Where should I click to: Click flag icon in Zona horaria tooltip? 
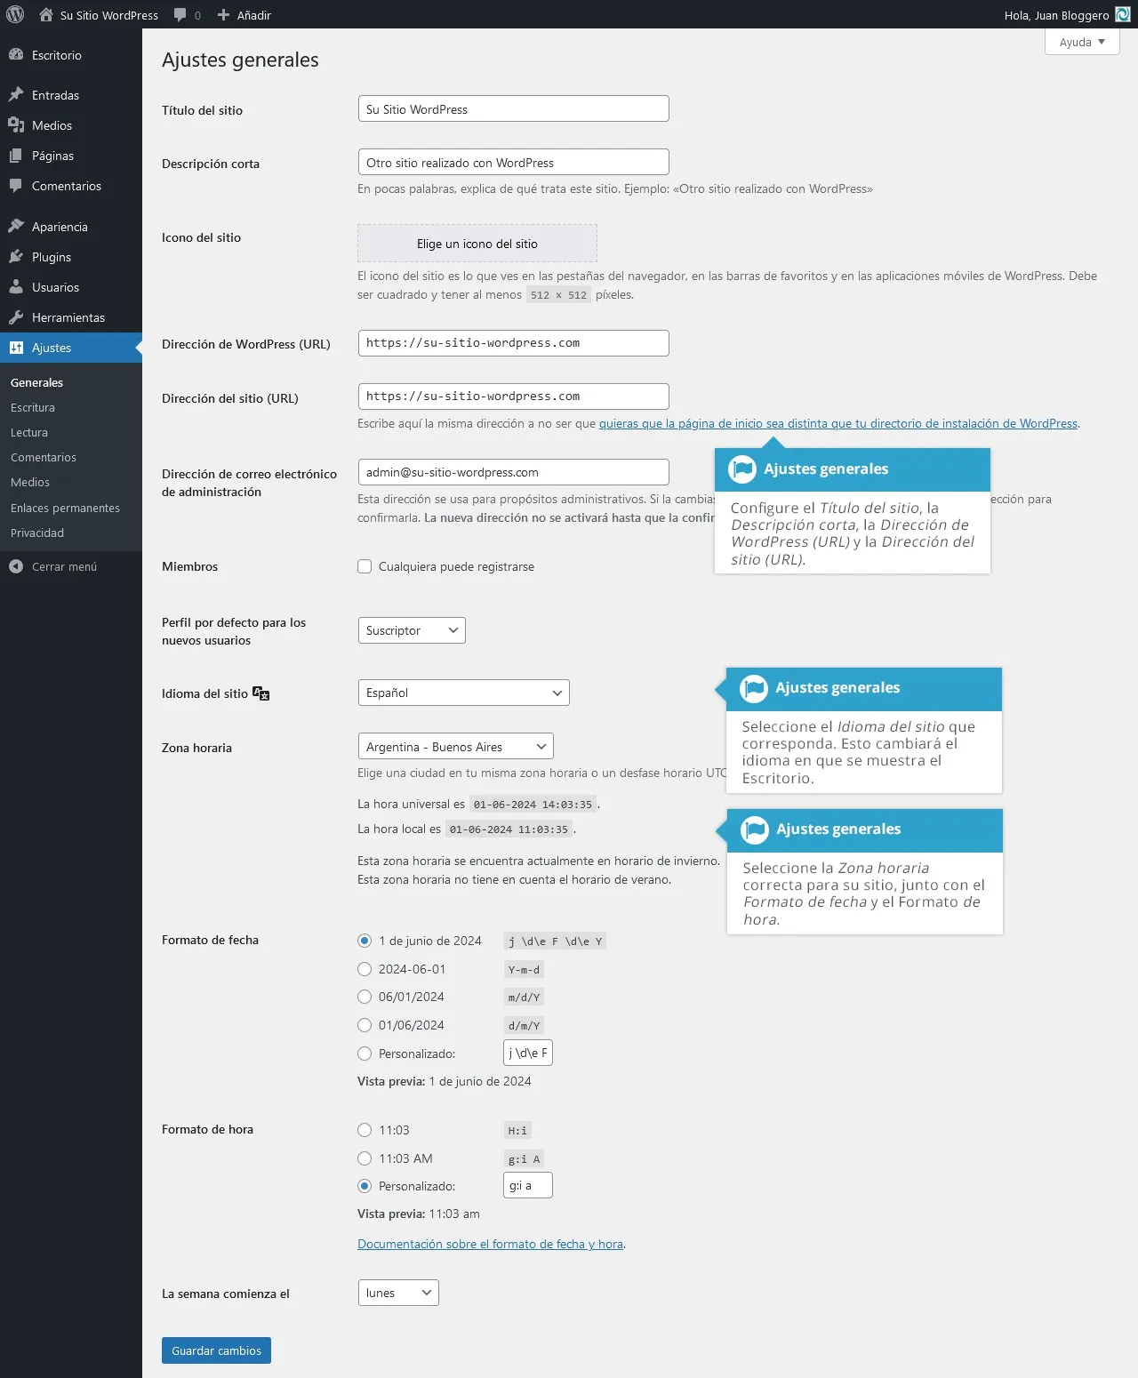click(755, 829)
